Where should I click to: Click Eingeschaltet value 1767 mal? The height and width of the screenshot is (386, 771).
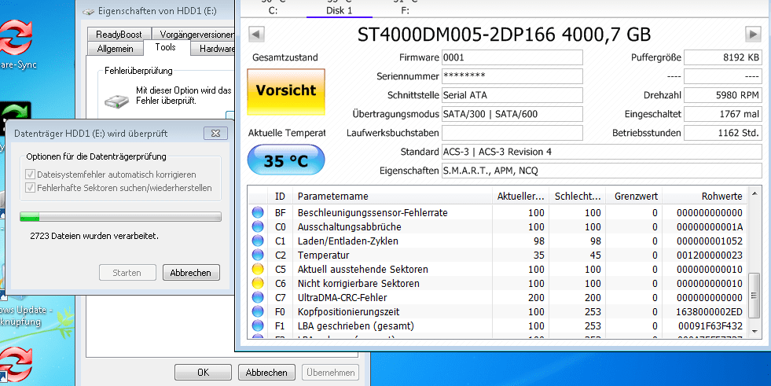coord(723,114)
